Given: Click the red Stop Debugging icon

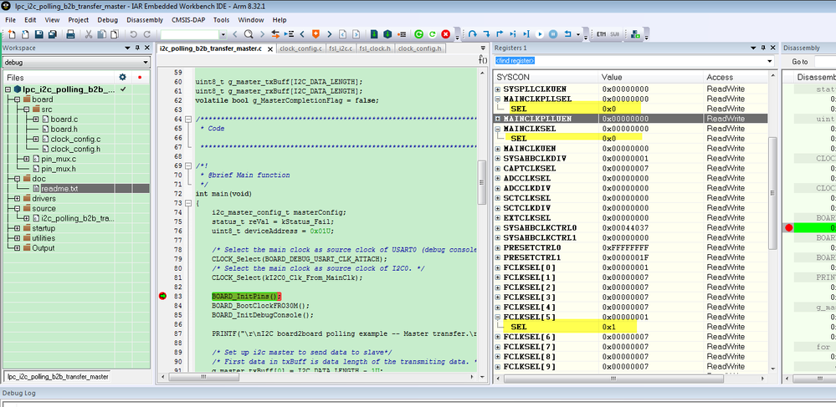Looking at the screenshot, I should click(x=446, y=34).
